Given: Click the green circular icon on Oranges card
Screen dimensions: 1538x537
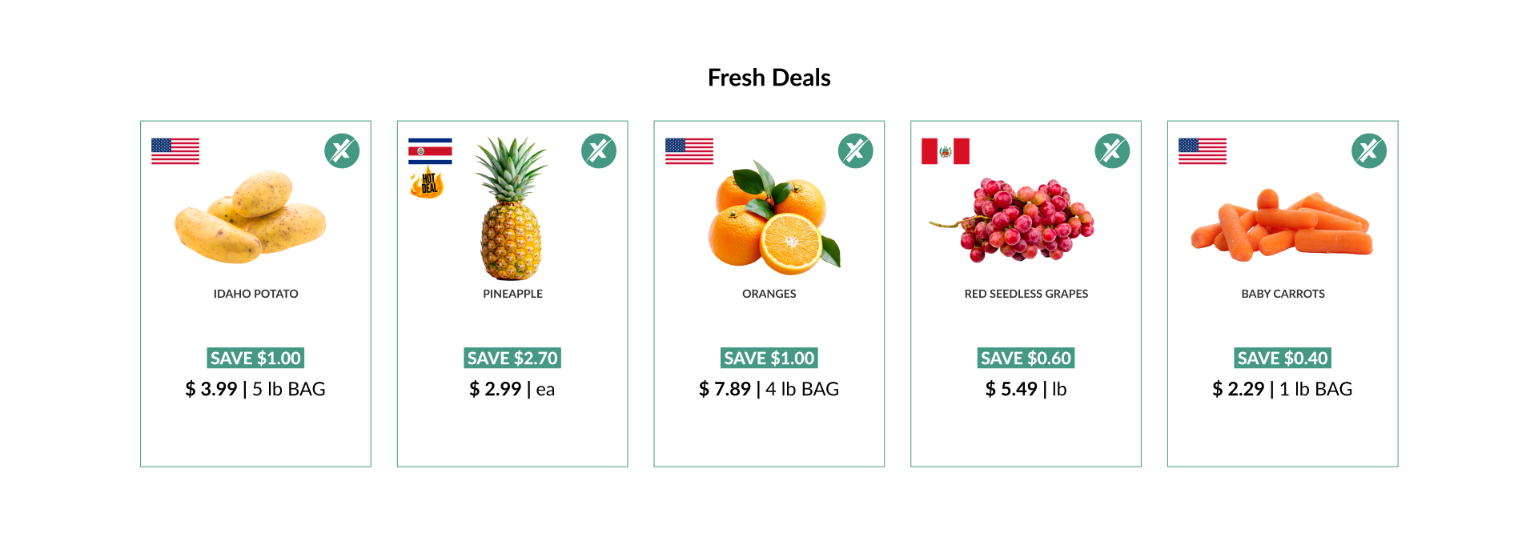Looking at the screenshot, I should [856, 150].
